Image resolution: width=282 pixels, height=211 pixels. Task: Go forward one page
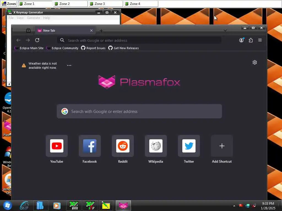(x=28, y=40)
